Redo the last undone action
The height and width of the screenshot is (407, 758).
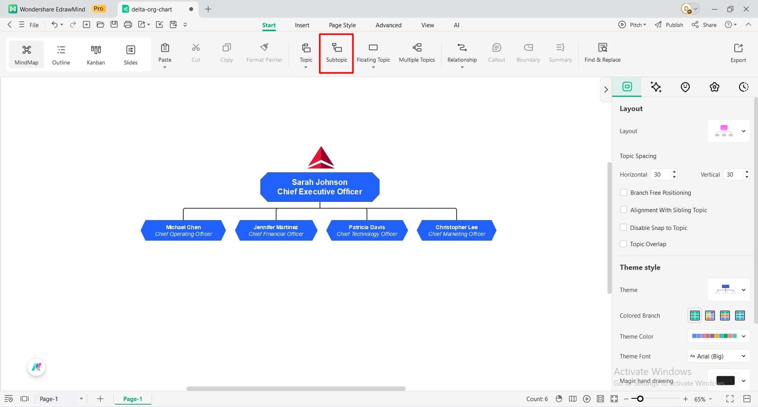(73, 24)
